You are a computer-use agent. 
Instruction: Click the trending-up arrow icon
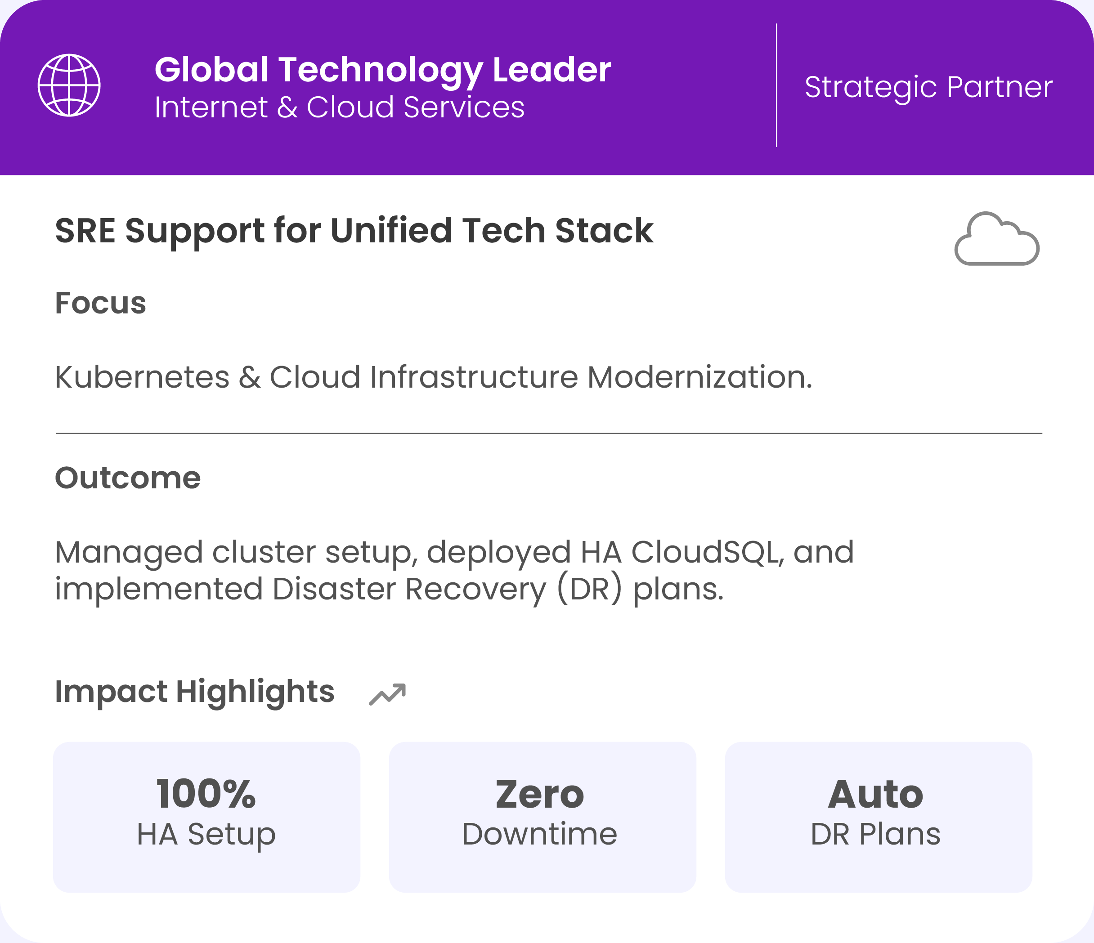388,694
